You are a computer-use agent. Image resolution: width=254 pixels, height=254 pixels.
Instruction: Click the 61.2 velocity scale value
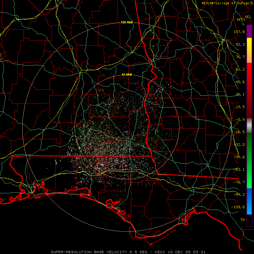click(x=240, y=69)
